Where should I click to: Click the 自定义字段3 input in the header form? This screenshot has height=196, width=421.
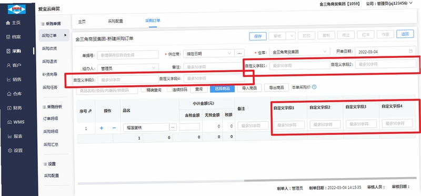pos(128,80)
